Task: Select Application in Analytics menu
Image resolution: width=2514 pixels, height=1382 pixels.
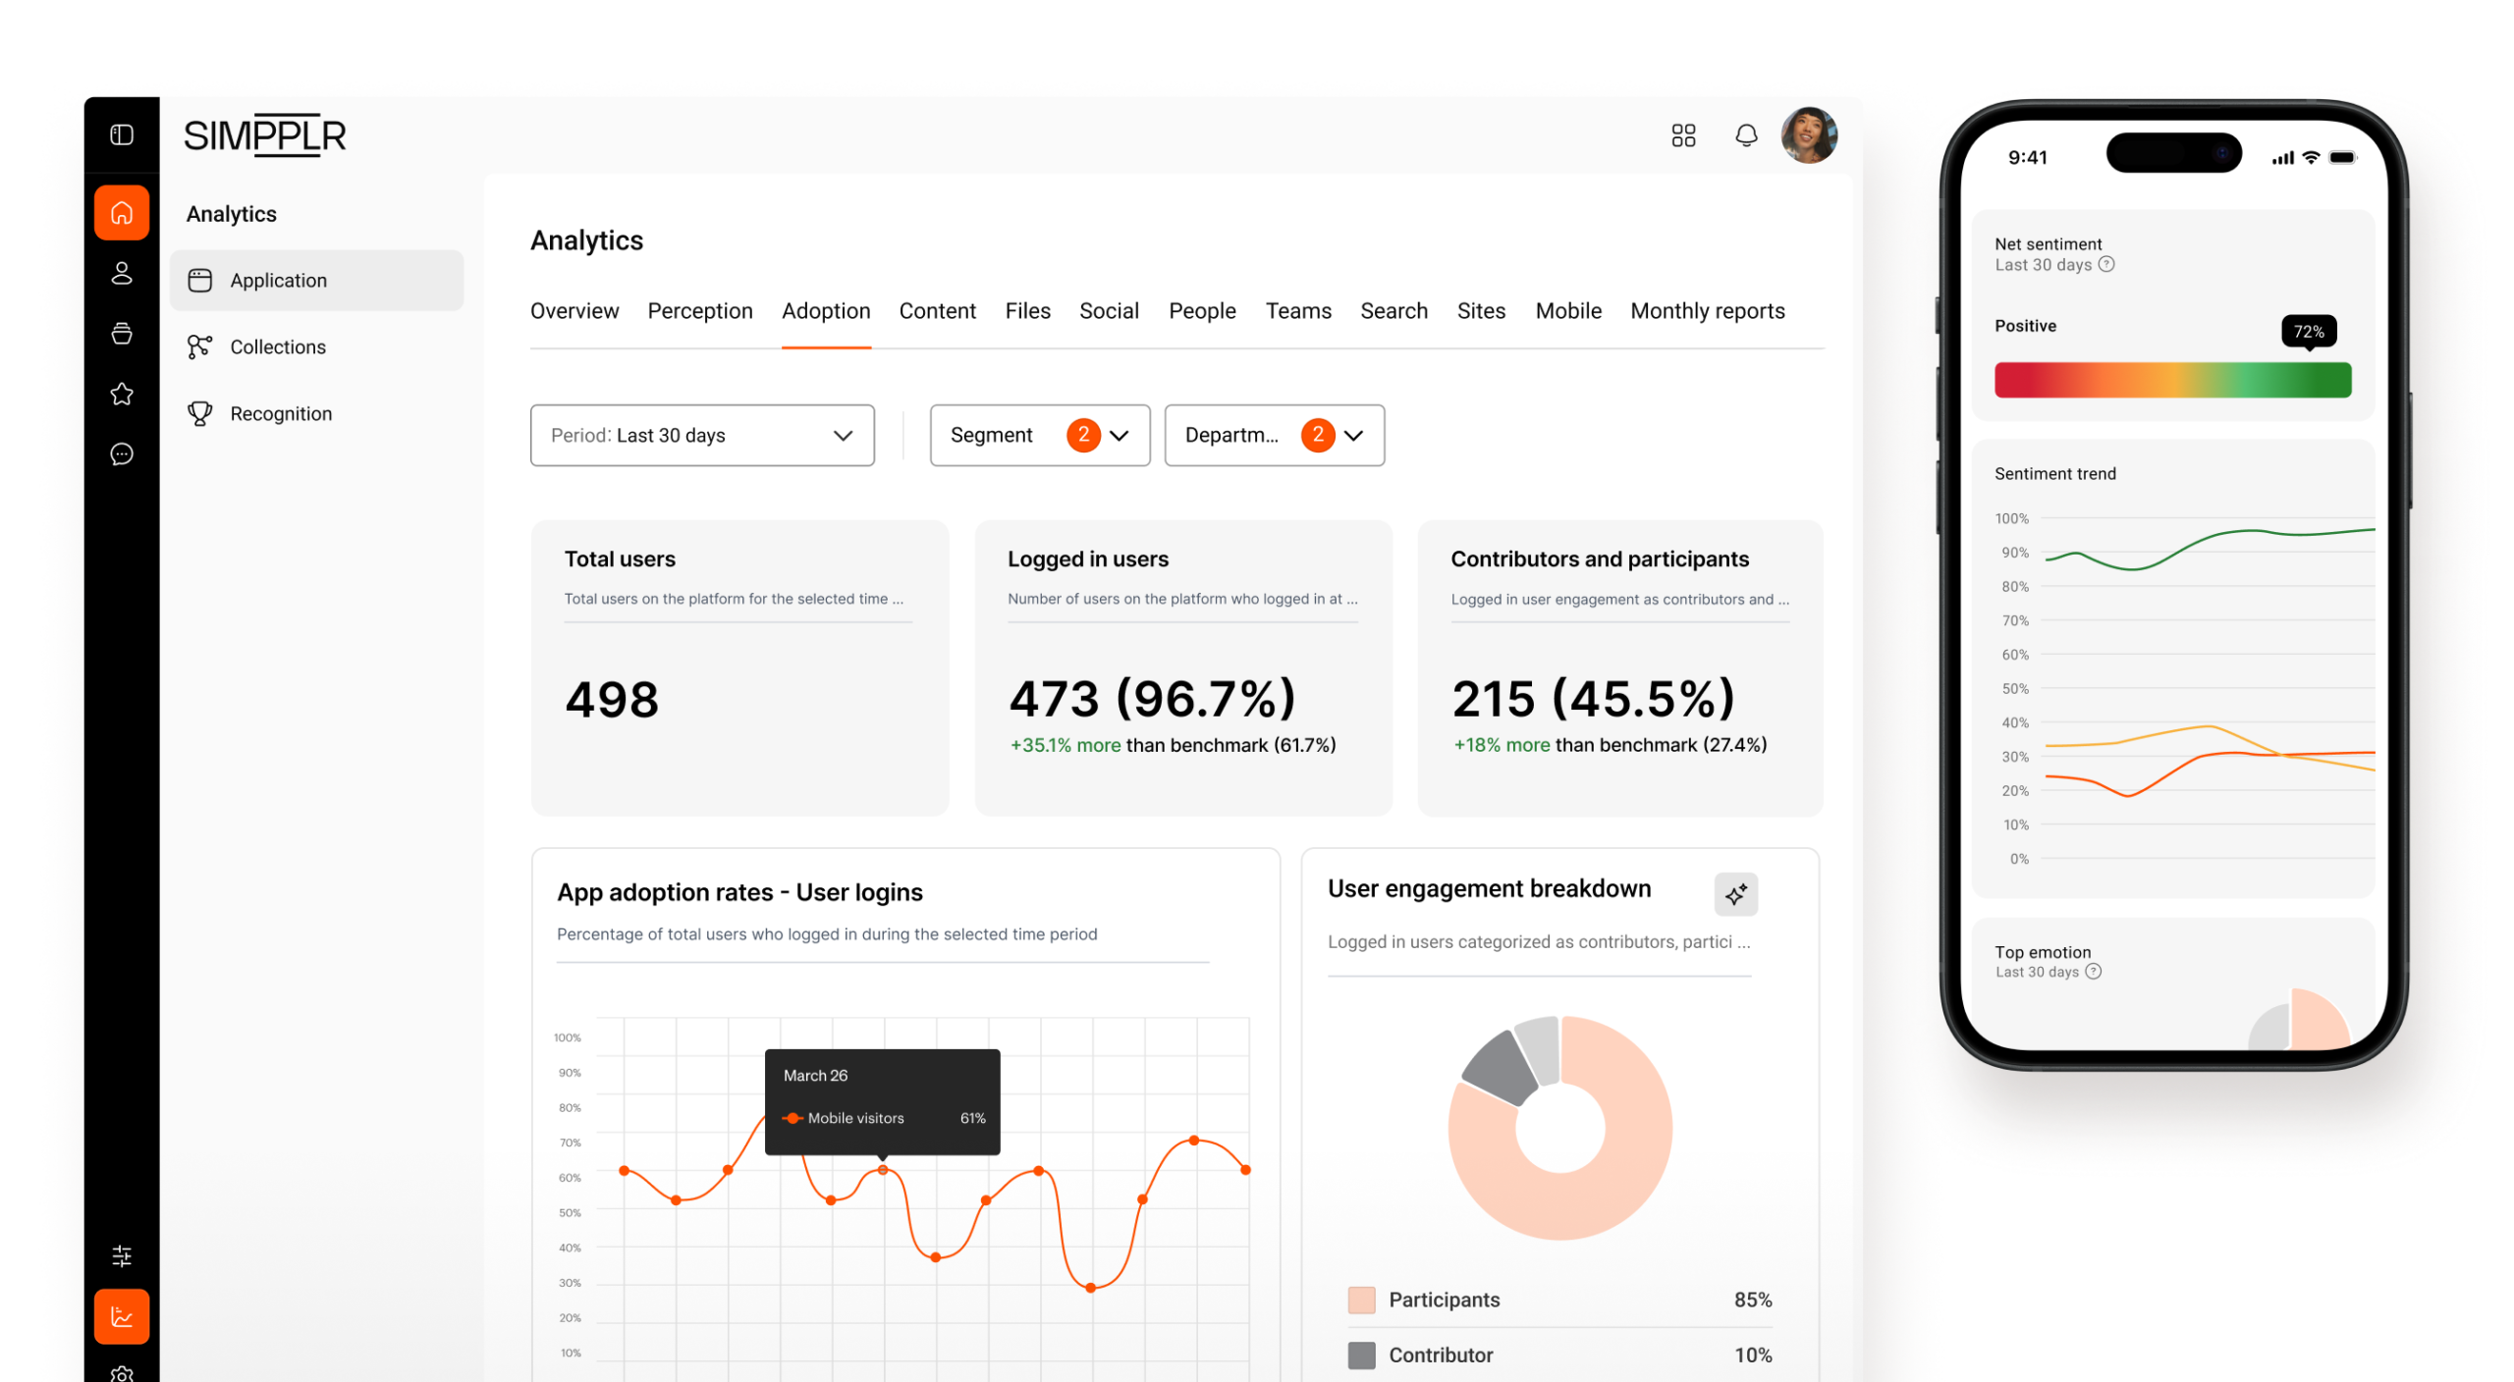Action: coord(316,281)
